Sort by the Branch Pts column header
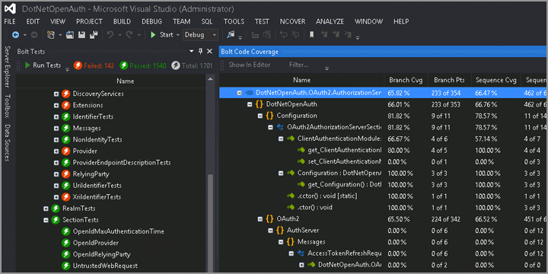This screenshot has width=548, height=274. tap(450, 81)
